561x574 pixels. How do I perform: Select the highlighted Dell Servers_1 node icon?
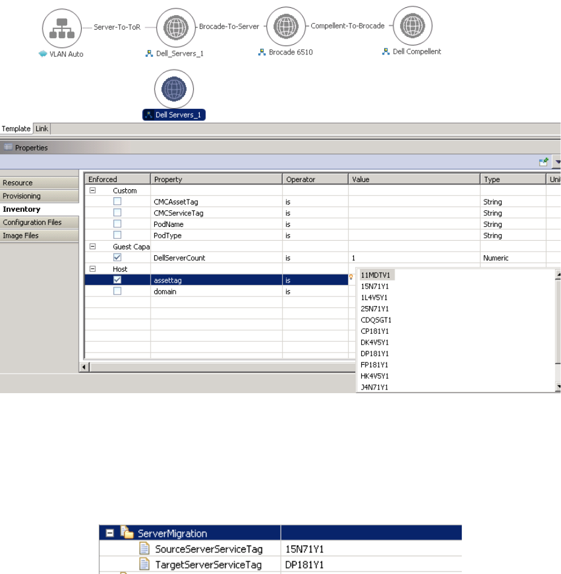pos(174,89)
